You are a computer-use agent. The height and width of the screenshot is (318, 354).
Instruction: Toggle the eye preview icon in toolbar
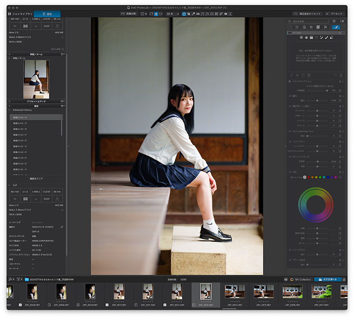point(226,14)
